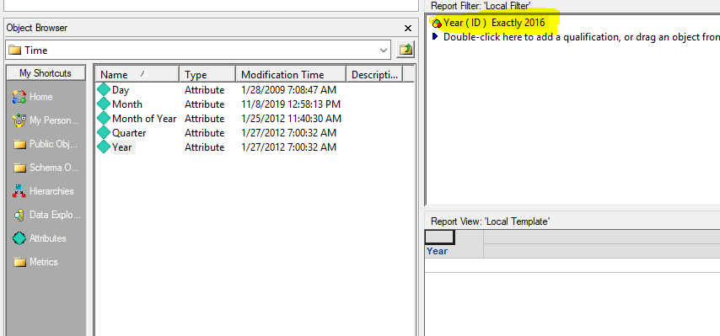The height and width of the screenshot is (336, 720).
Task: Click the Home shortcut icon
Action: point(19,97)
